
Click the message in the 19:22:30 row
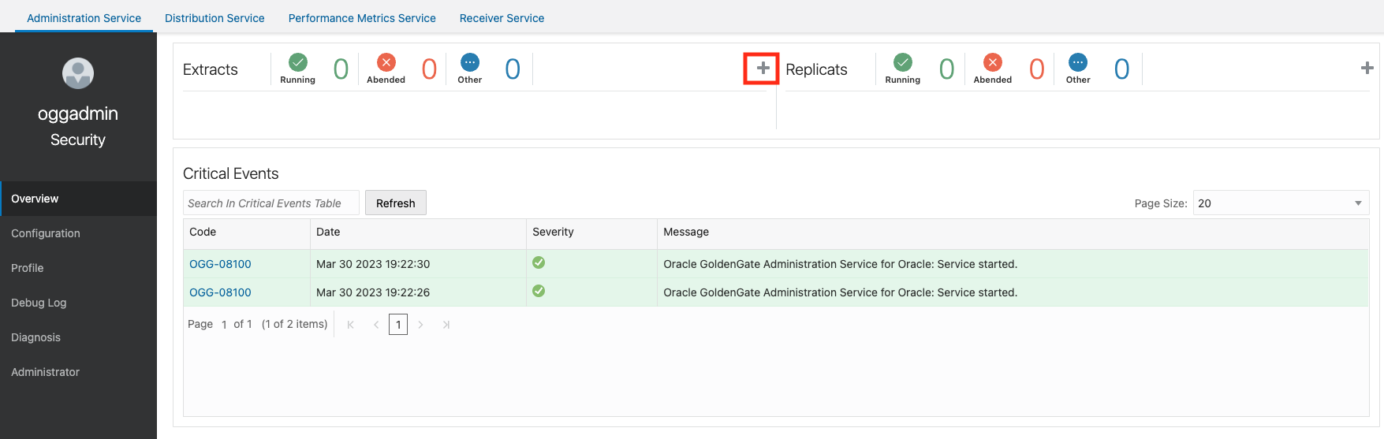840,264
